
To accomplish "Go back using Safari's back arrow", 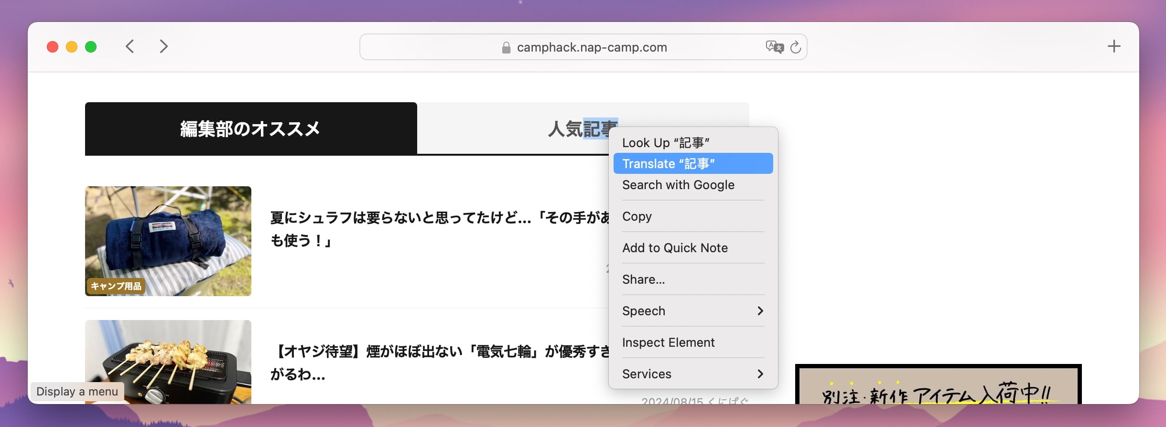I will pyautogui.click(x=130, y=46).
